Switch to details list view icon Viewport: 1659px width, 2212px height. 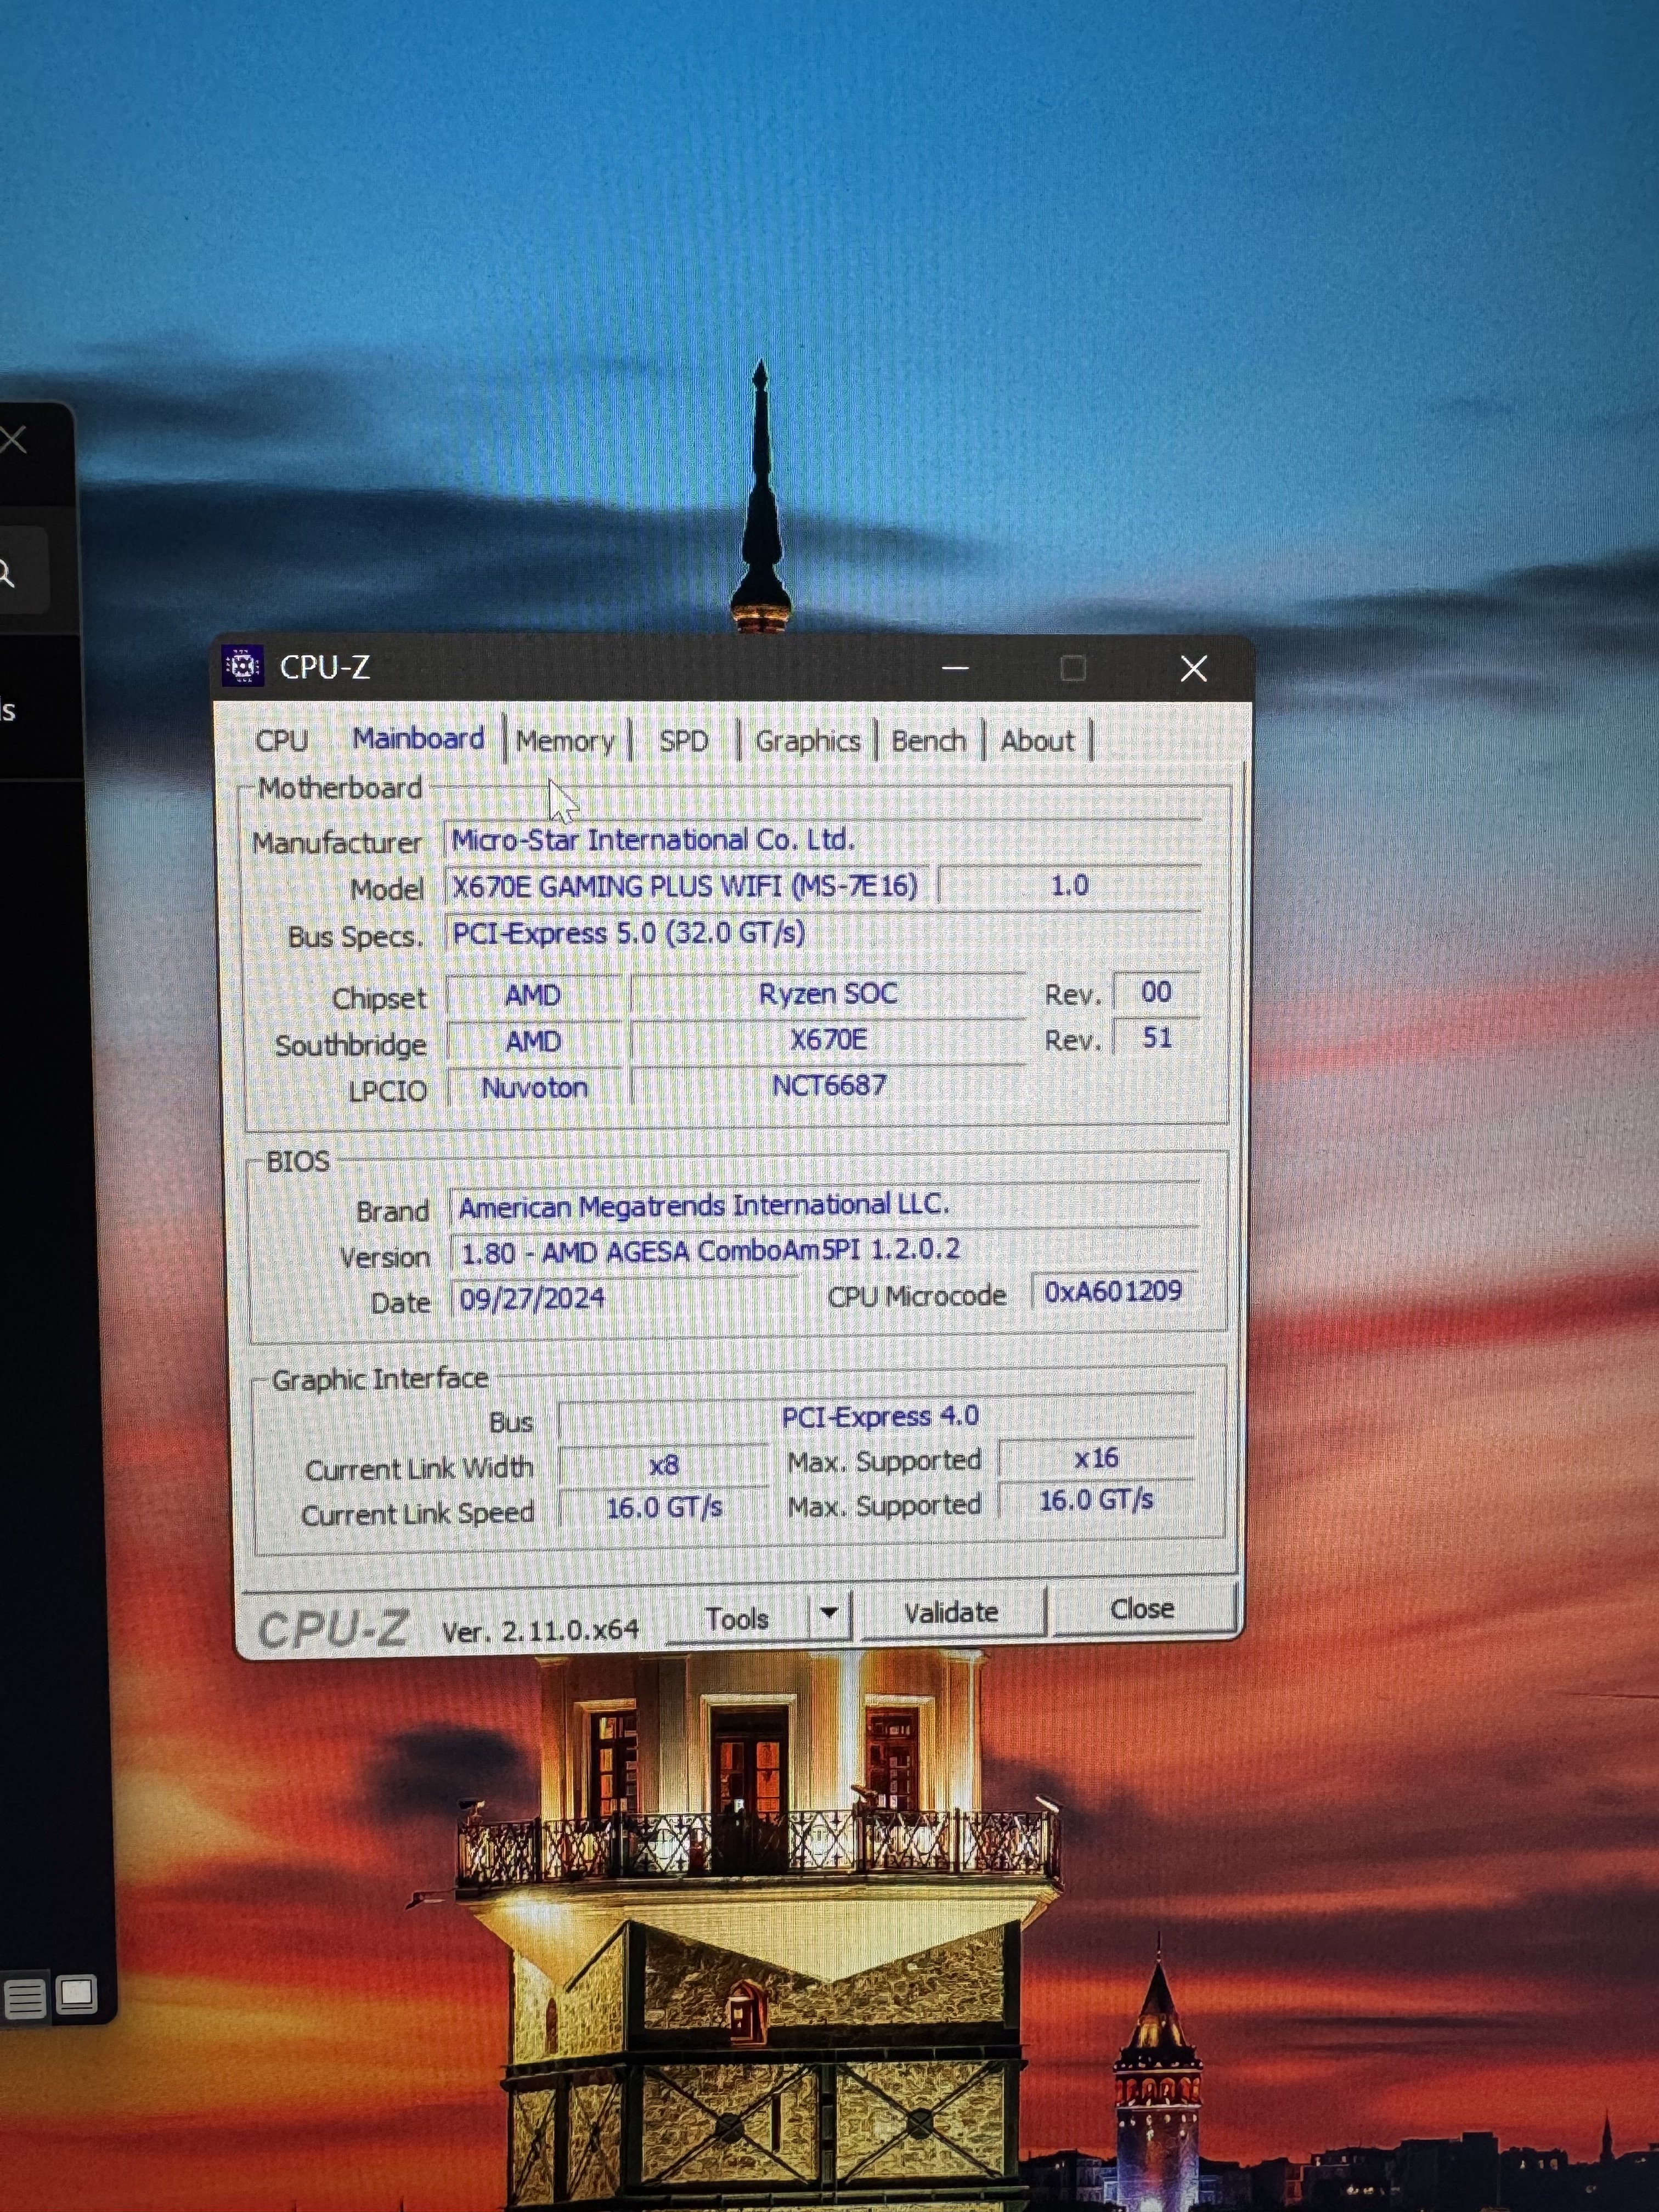pos(25,1999)
